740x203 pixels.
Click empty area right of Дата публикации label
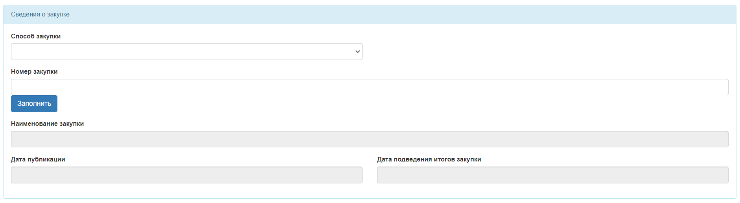point(214,159)
